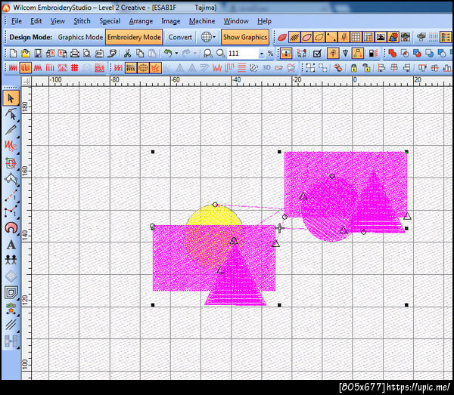Open the Edit menu
This screenshot has height=395, width=454.
pyautogui.click(x=36, y=21)
